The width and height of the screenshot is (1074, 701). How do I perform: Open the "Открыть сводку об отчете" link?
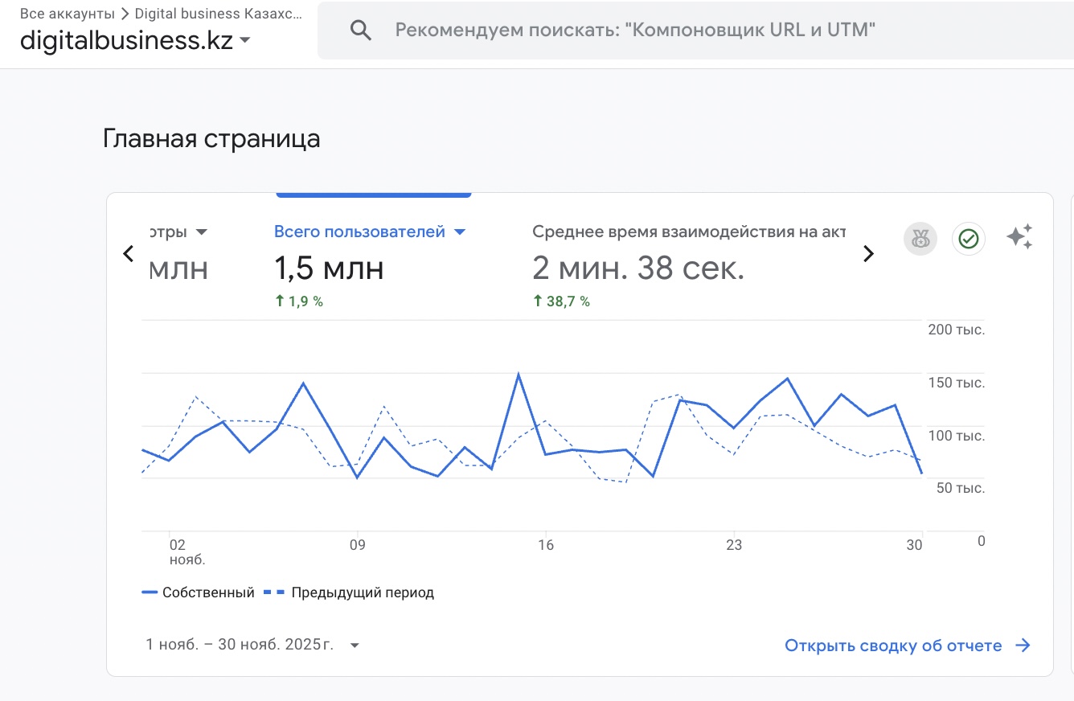coord(893,646)
